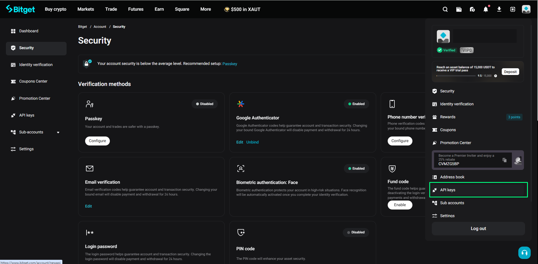Click the profile avatar in top right

click(x=526, y=9)
